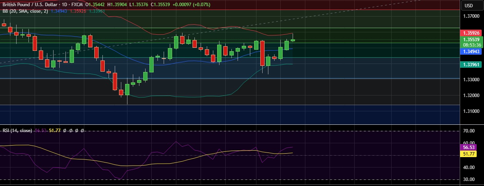Click the low value L1.35376
484x186 pixels.
pyautogui.click(x=138, y=5)
